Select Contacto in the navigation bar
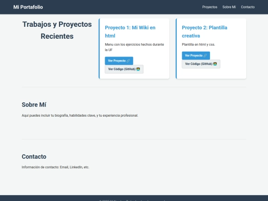The width and height of the screenshot is (268, 201). (248, 7)
